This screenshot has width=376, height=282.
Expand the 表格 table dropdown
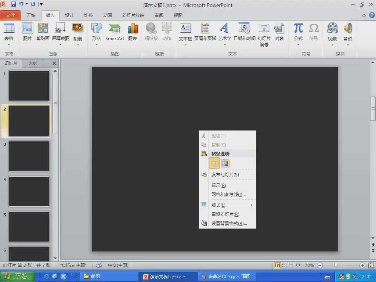(x=9, y=44)
